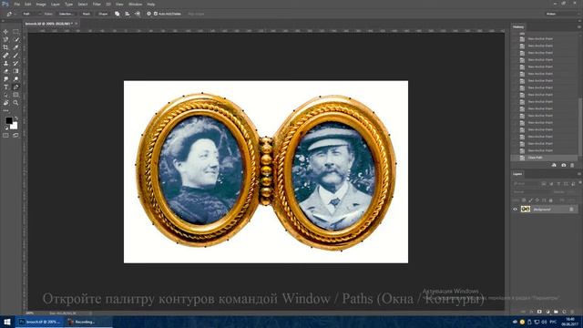583x328 pixels.
Task: Toggle lock all for layer
Action: click(550, 200)
